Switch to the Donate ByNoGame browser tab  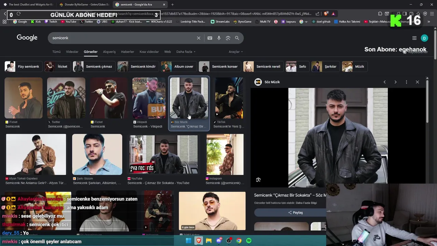tap(84, 4)
